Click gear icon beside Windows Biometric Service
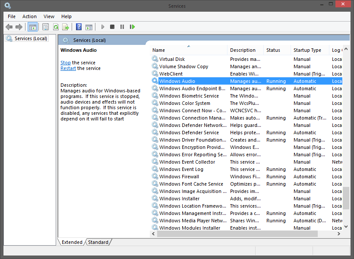 [155, 95]
